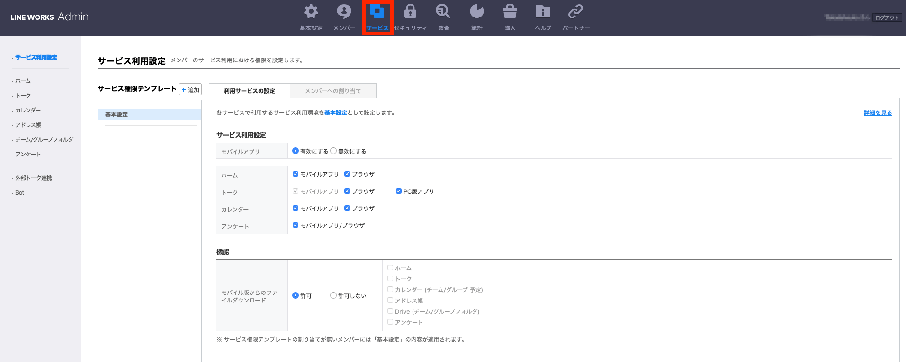Image resolution: width=906 pixels, height=362 pixels.
Task: Open the 統計 pie chart icon
Action: point(476,12)
